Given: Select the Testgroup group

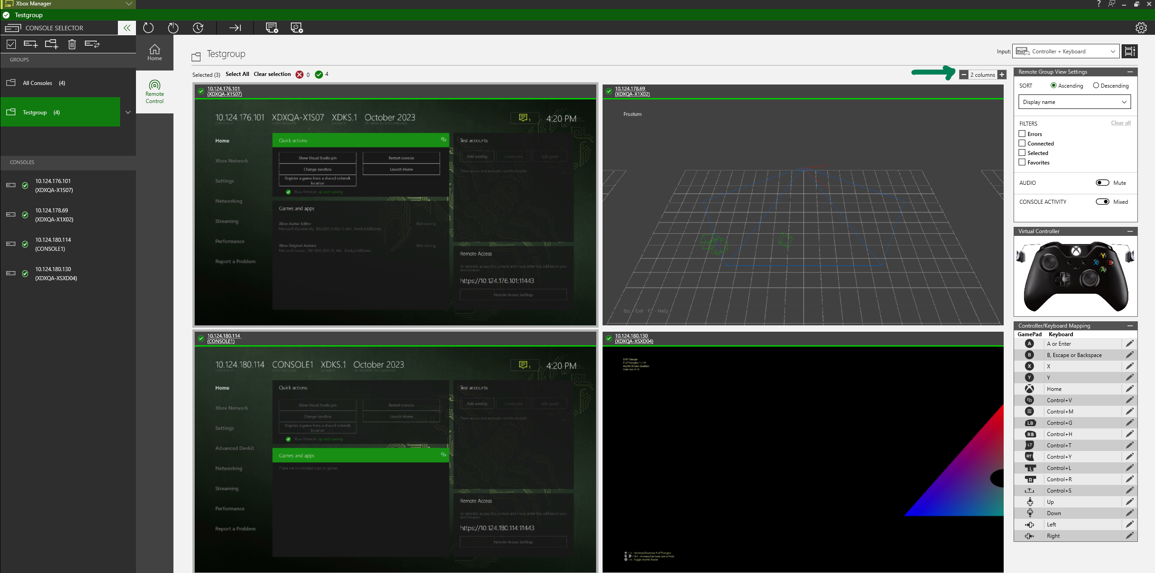Looking at the screenshot, I should point(60,112).
